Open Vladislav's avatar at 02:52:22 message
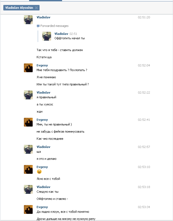 (28, 95)
